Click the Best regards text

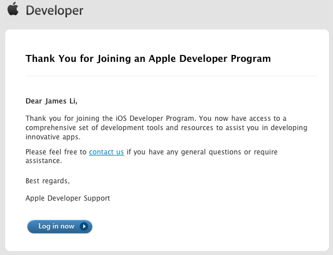[x=47, y=181]
